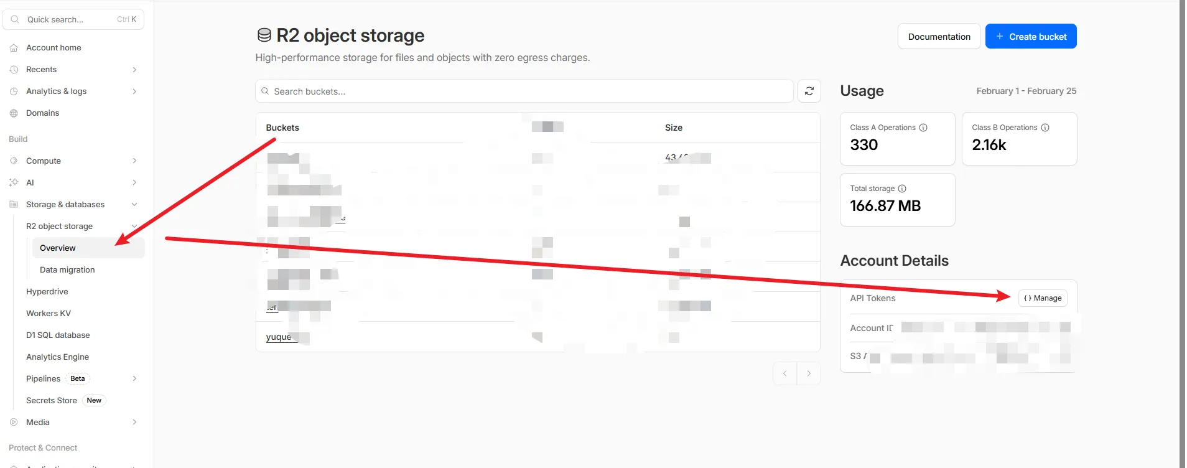Click the Class B Operations info icon
The height and width of the screenshot is (468, 1187).
coord(1045,128)
